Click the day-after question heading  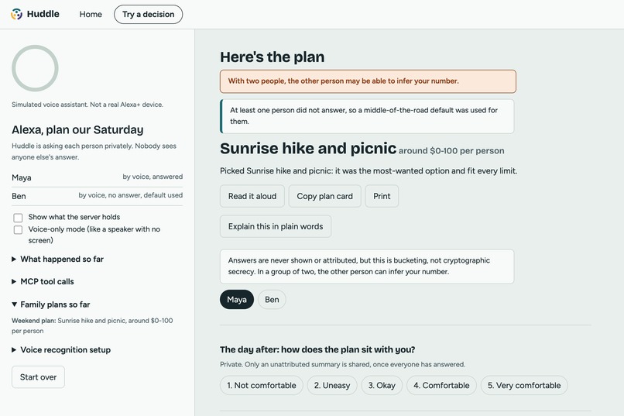pos(317,349)
